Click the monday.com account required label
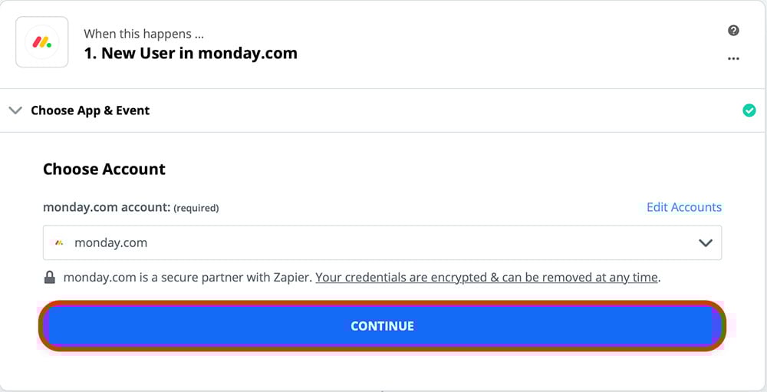This screenshot has height=392, width=767. click(107, 207)
